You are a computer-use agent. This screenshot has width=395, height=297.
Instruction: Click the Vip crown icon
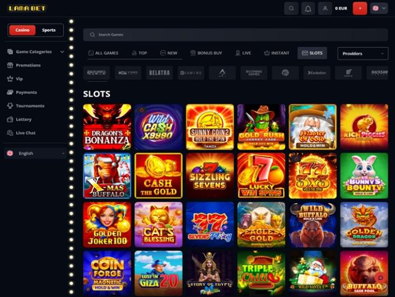point(10,79)
